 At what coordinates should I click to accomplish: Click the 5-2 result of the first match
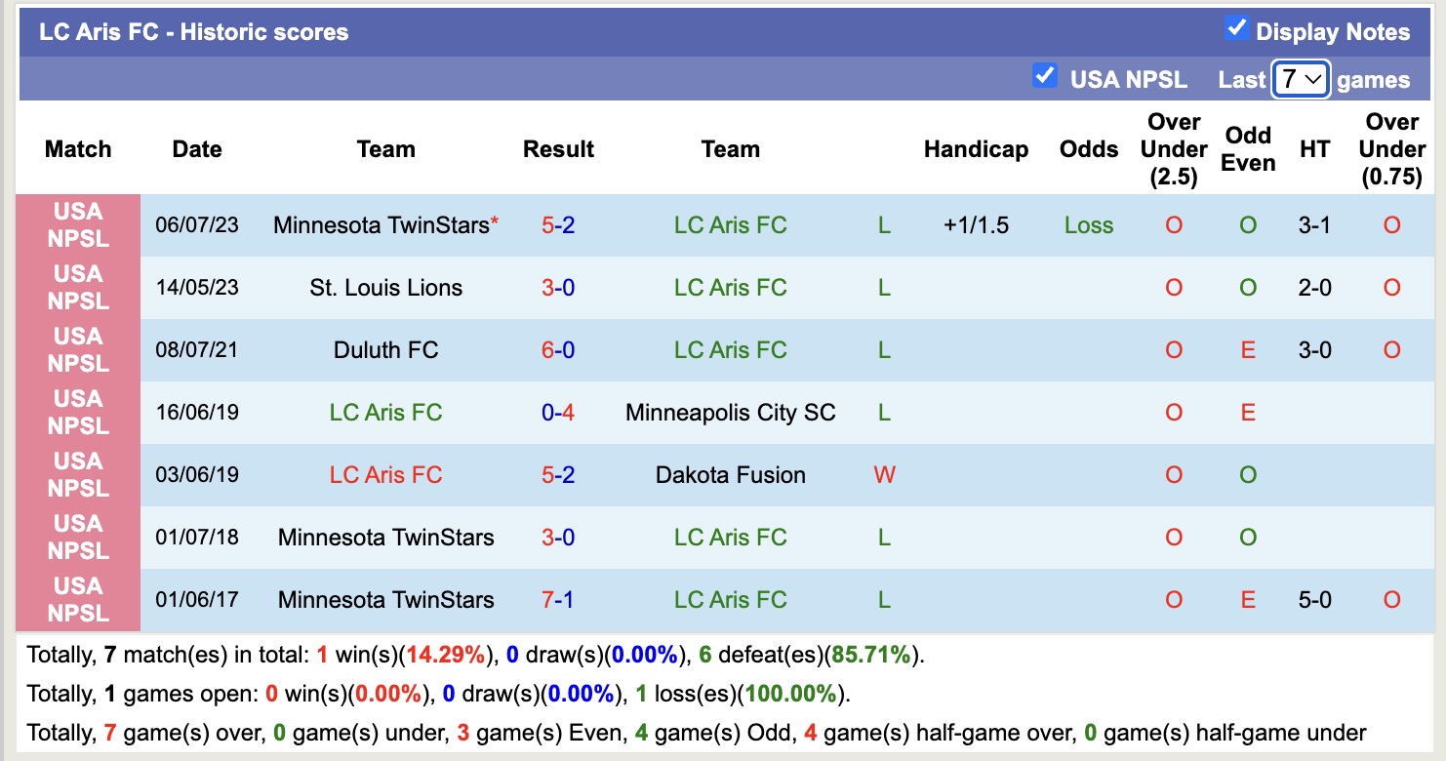pyautogui.click(x=558, y=224)
